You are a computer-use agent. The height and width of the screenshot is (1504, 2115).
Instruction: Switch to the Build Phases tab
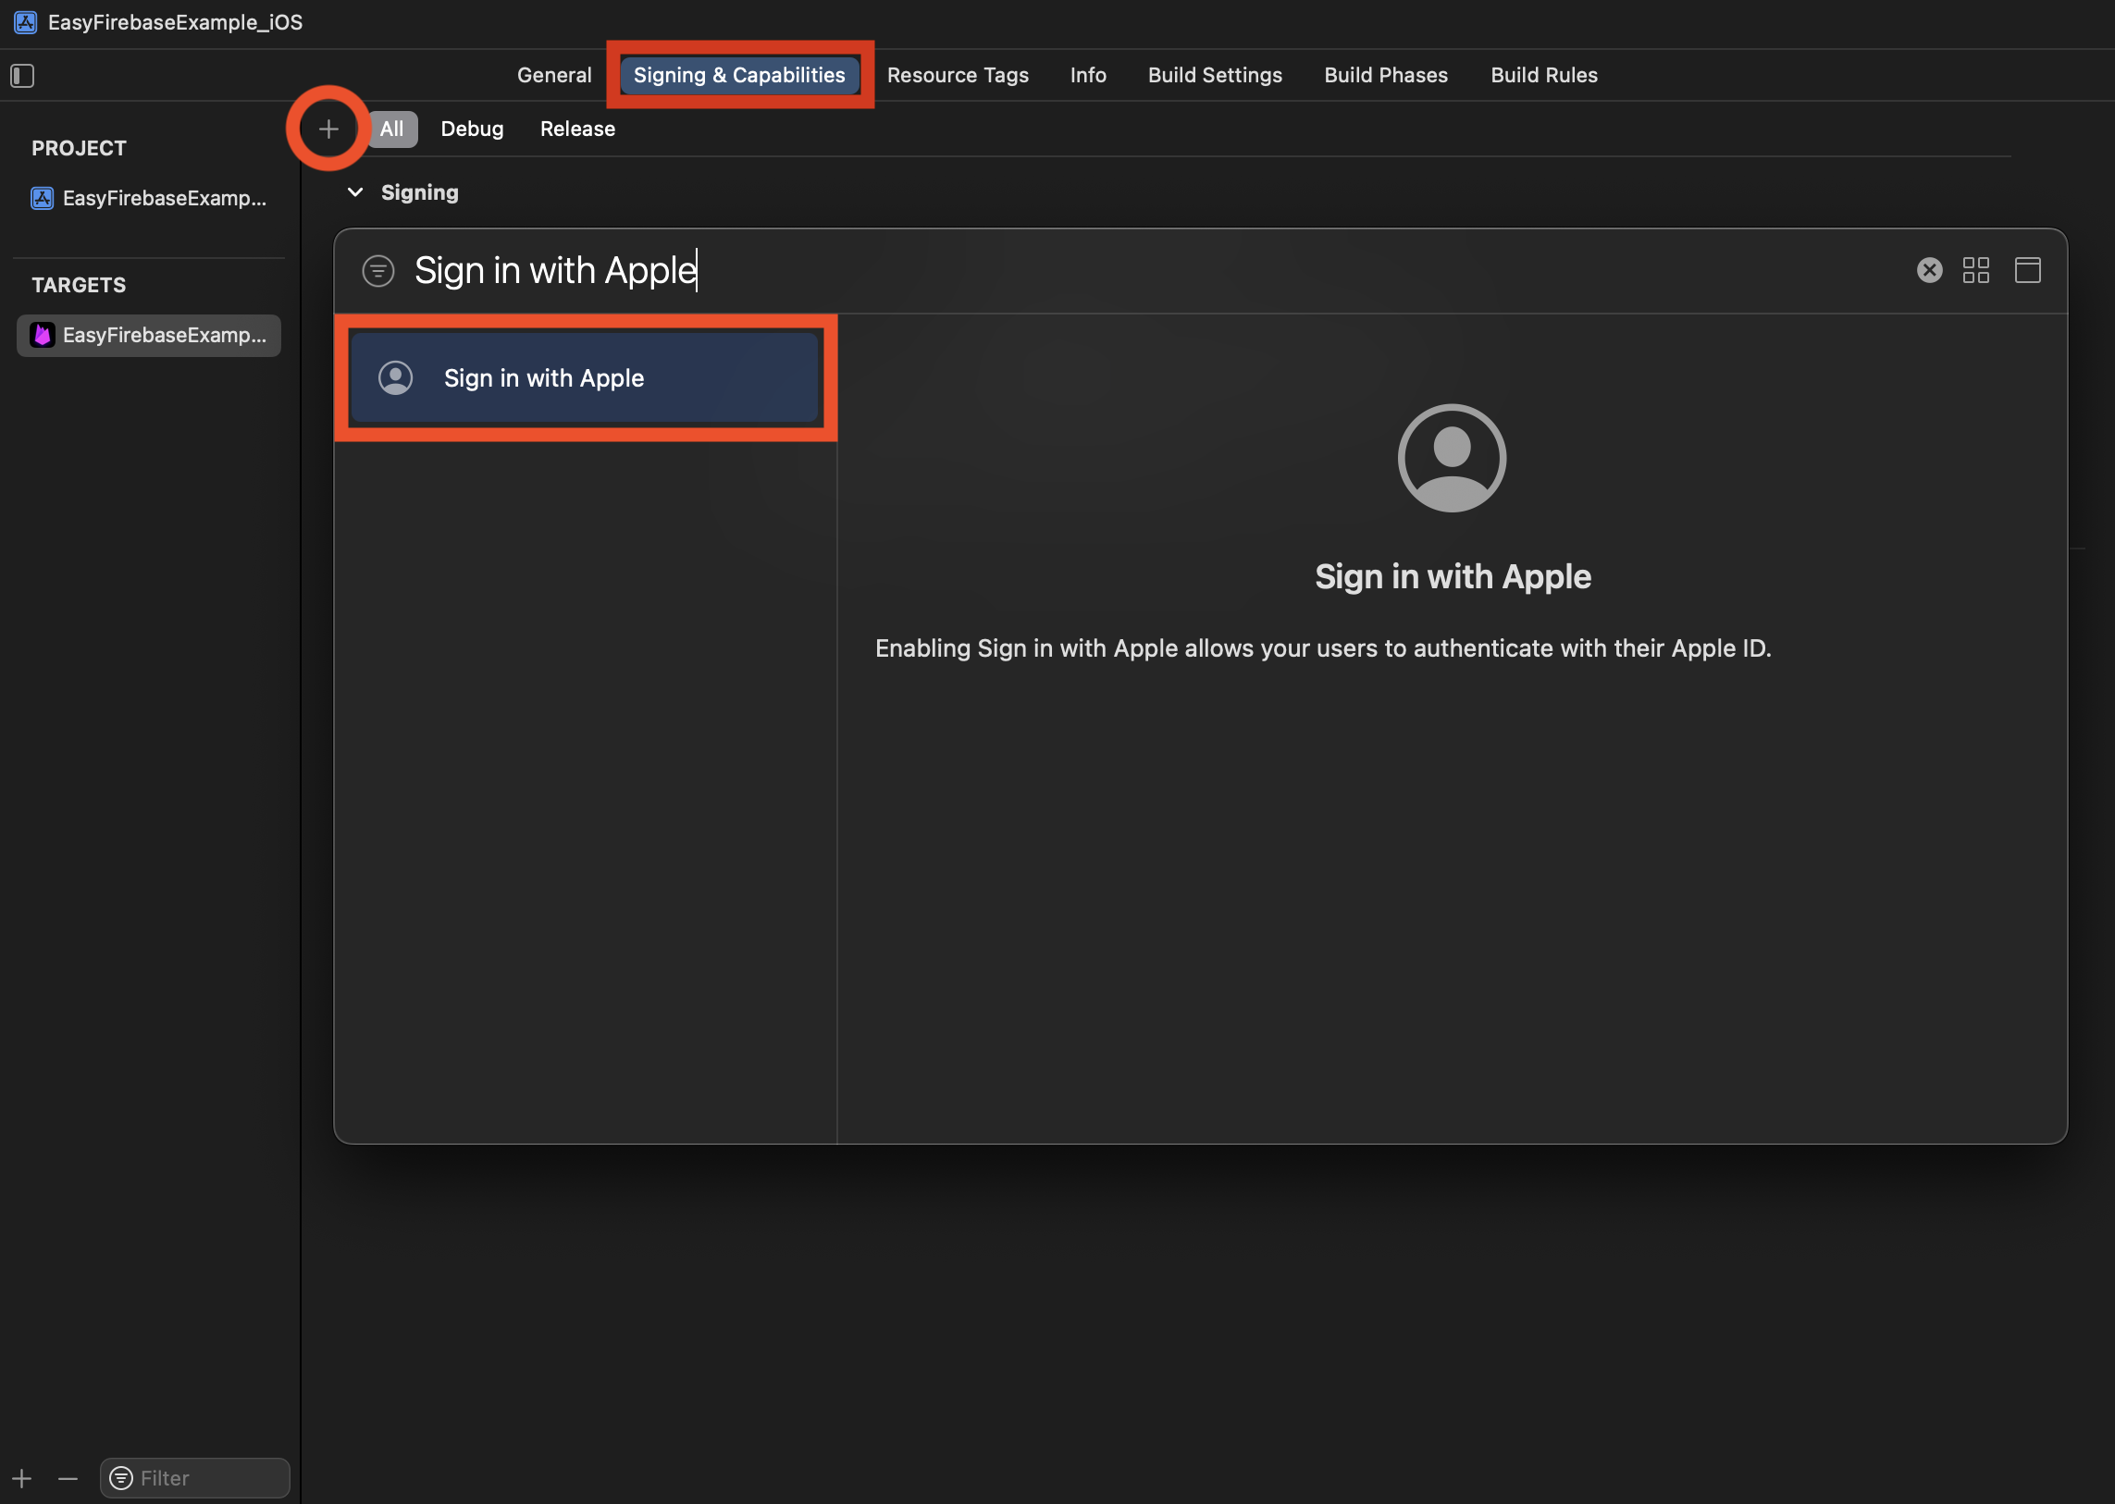click(x=1385, y=75)
